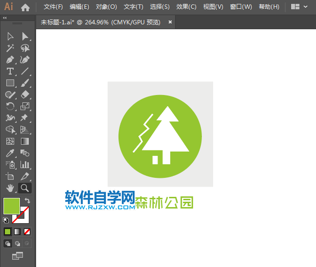Select the Artboard tool

(10, 176)
